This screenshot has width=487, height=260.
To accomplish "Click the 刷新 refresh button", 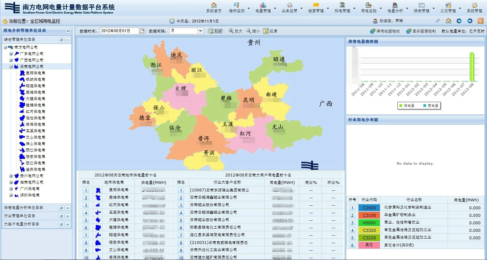I will pyautogui.click(x=215, y=31).
